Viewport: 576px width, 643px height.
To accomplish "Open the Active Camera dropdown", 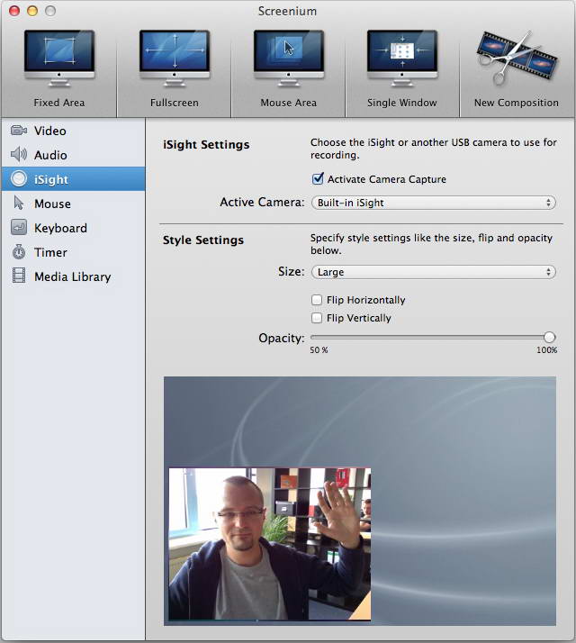I will (x=433, y=203).
